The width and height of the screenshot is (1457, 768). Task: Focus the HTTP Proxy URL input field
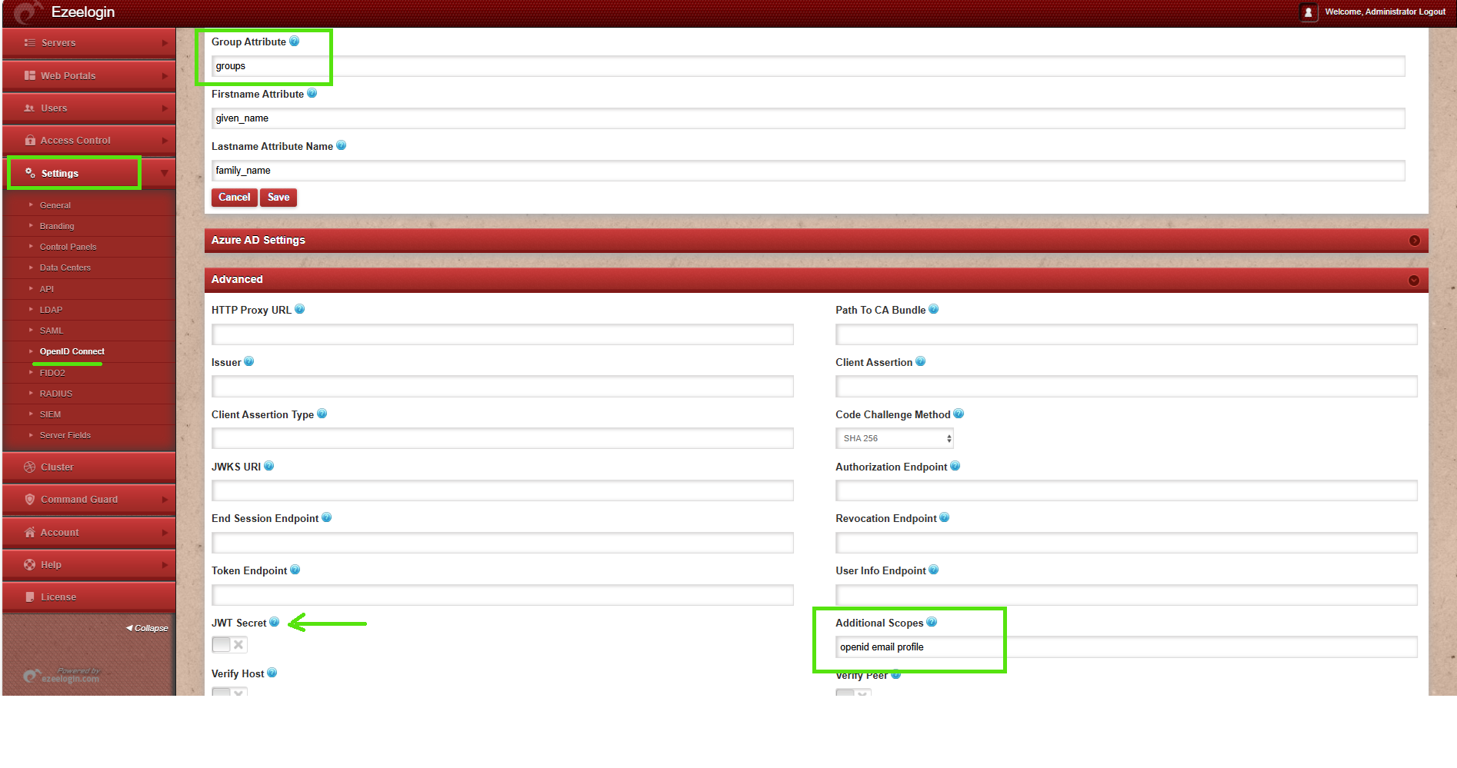click(x=502, y=334)
